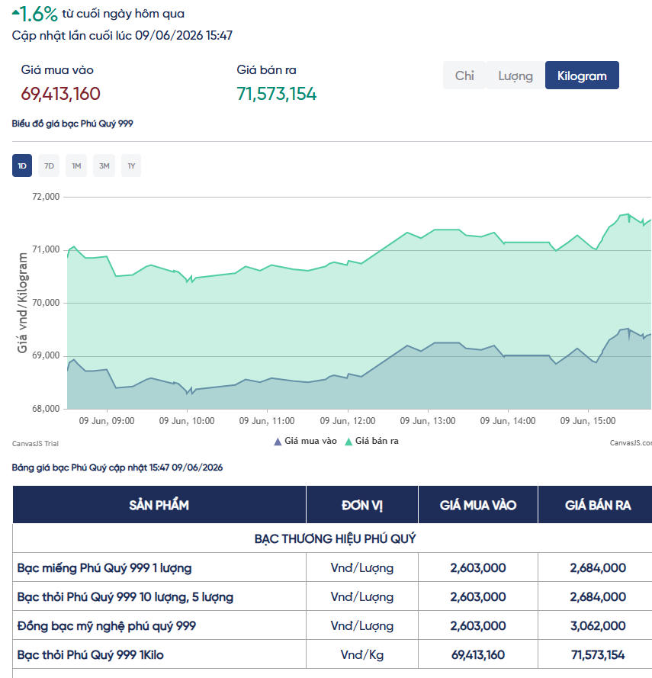This screenshot has height=678, width=652.
Task: Select row Đồng bạc mỹ nghệ phú quý 999
Action: click(332, 625)
